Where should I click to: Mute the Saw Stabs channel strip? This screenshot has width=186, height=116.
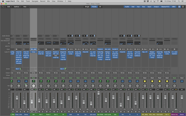point(99,112)
